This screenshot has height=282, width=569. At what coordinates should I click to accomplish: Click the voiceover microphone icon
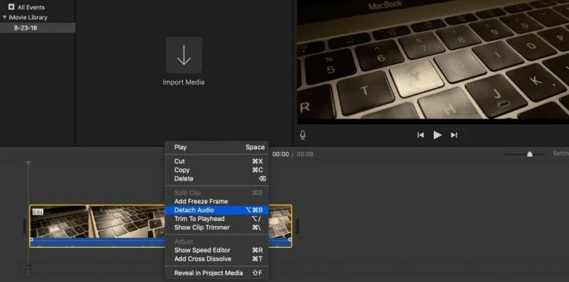[303, 135]
